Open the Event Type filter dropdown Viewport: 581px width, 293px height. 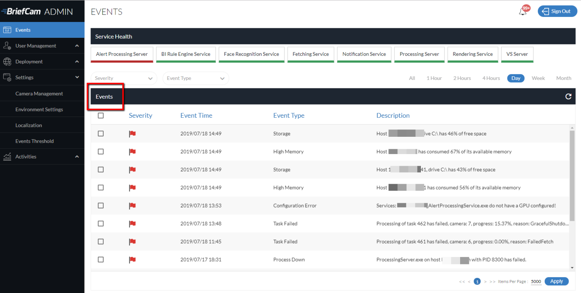click(x=196, y=78)
